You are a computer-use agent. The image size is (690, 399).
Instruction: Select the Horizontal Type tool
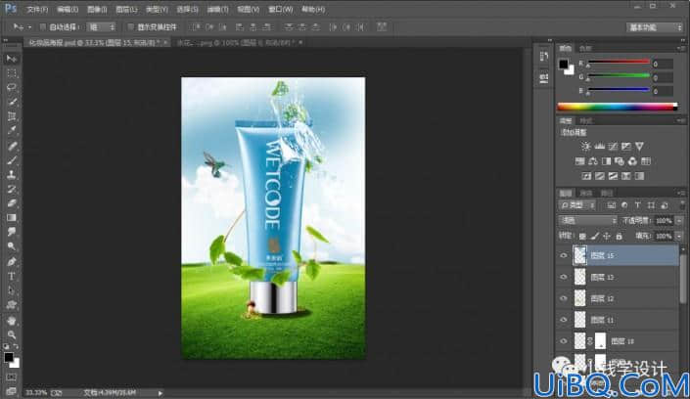click(x=12, y=276)
